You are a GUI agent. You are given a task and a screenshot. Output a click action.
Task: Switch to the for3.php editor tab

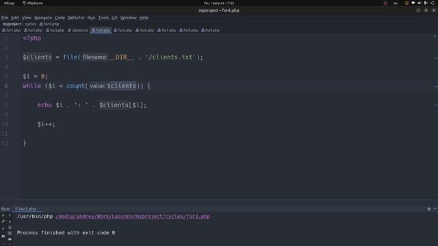click(55, 30)
